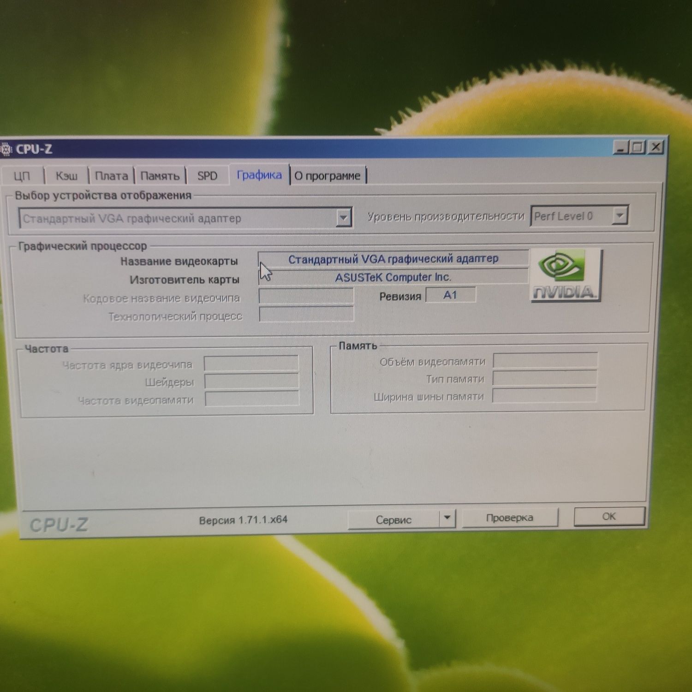Close the CPU-Z window
Viewport: 692px width, 692px height.
655,147
